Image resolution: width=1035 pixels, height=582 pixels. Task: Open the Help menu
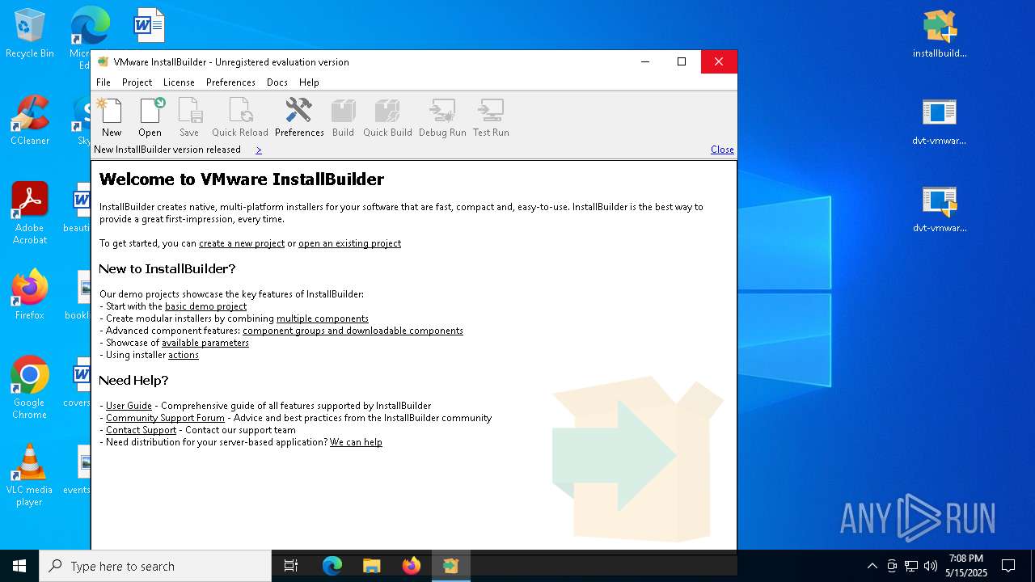click(x=309, y=82)
